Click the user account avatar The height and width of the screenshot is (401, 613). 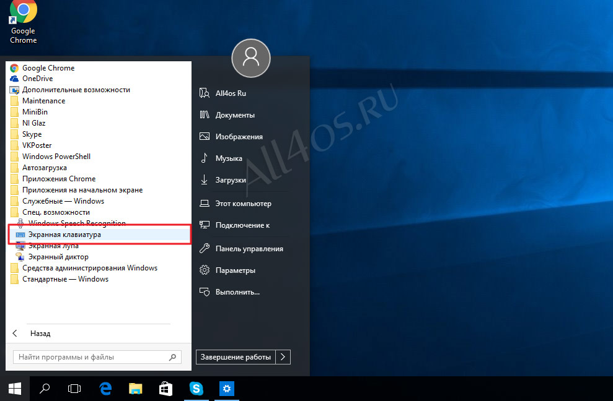[x=251, y=58]
